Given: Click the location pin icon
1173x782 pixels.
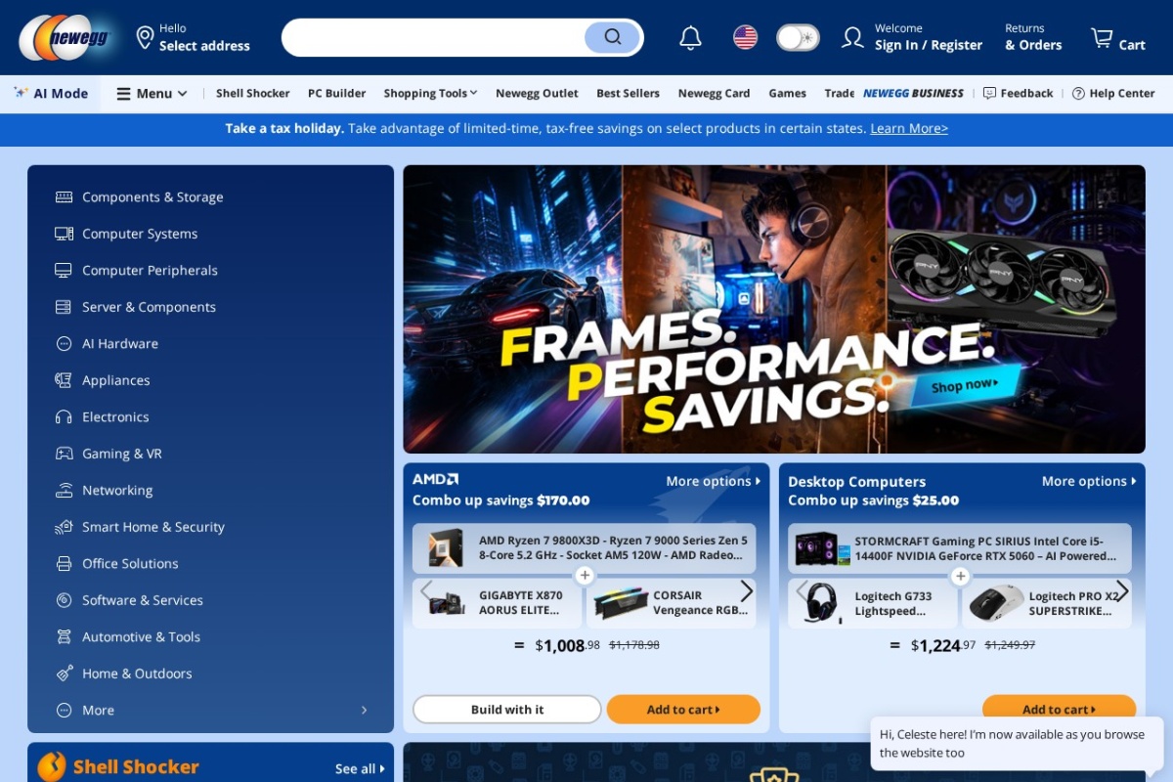Looking at the screenshot, I should click(145, 38).
